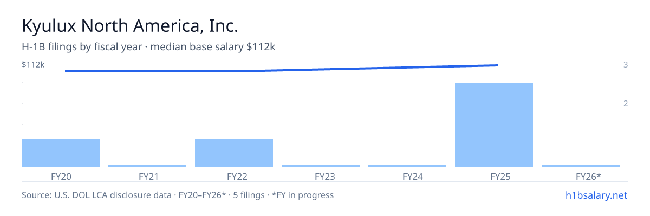The width and height of the screenshot is (650, 216).
Task: Click the FY21 axis label
Action: 147,176
